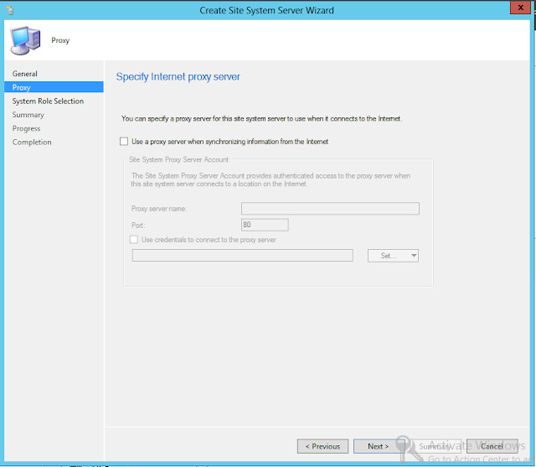Click the proxy credentials account field
The height and width of the screenshot is (467, 536).
point(243,255)
